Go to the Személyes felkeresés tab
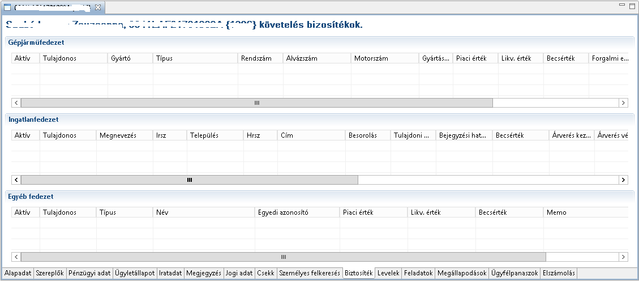Screen dimensions: 639x281 tap(310, 273)
